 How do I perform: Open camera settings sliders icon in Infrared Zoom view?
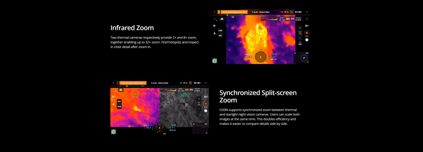pos(307,19)
